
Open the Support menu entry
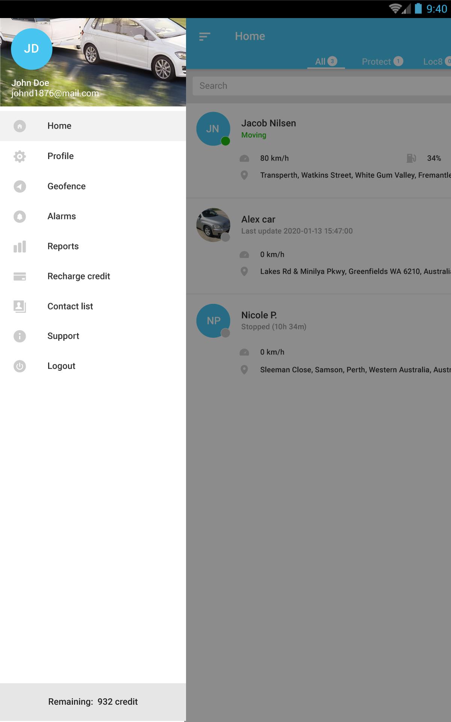tap(93, 336)
